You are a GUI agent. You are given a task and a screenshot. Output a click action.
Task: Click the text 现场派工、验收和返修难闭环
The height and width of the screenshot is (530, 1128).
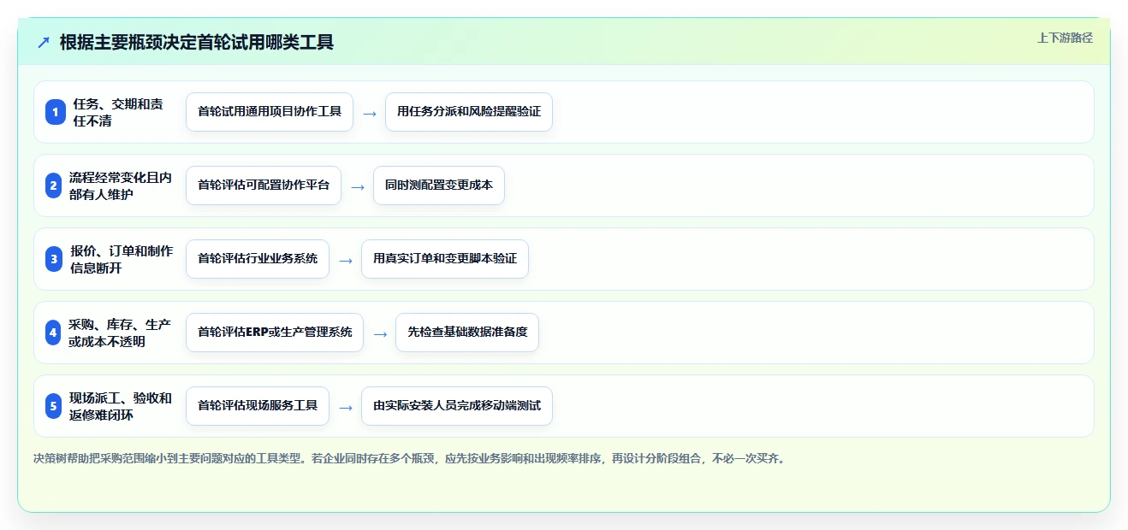click(x=121, y=406)
